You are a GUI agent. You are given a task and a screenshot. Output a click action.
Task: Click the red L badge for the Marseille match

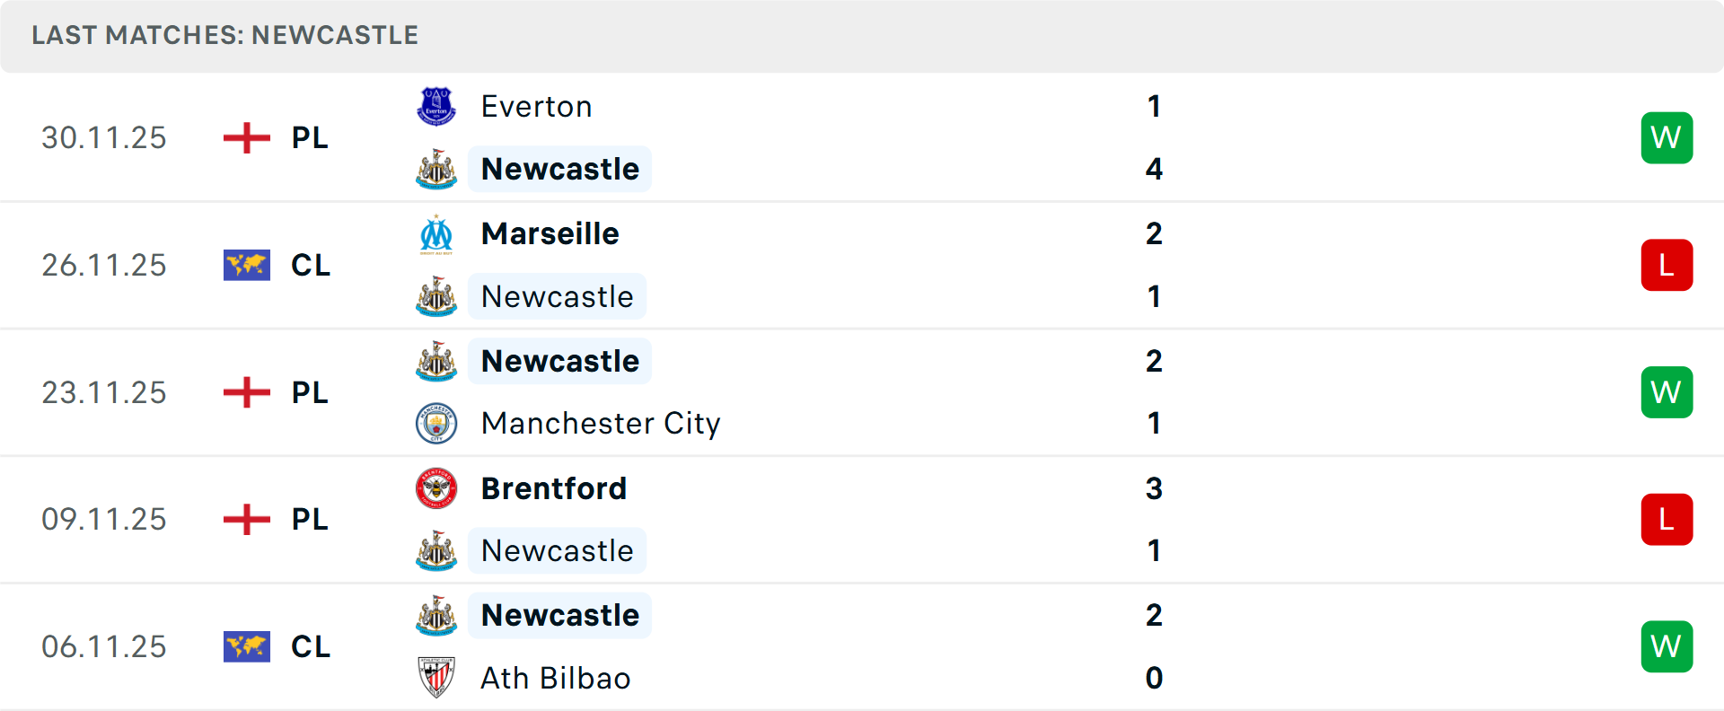click(1667, 265)
